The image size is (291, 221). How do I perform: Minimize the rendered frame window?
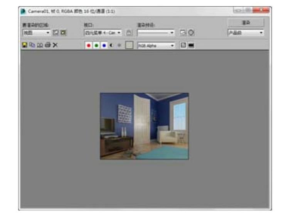pyautogui.click(x=239, y=10)
